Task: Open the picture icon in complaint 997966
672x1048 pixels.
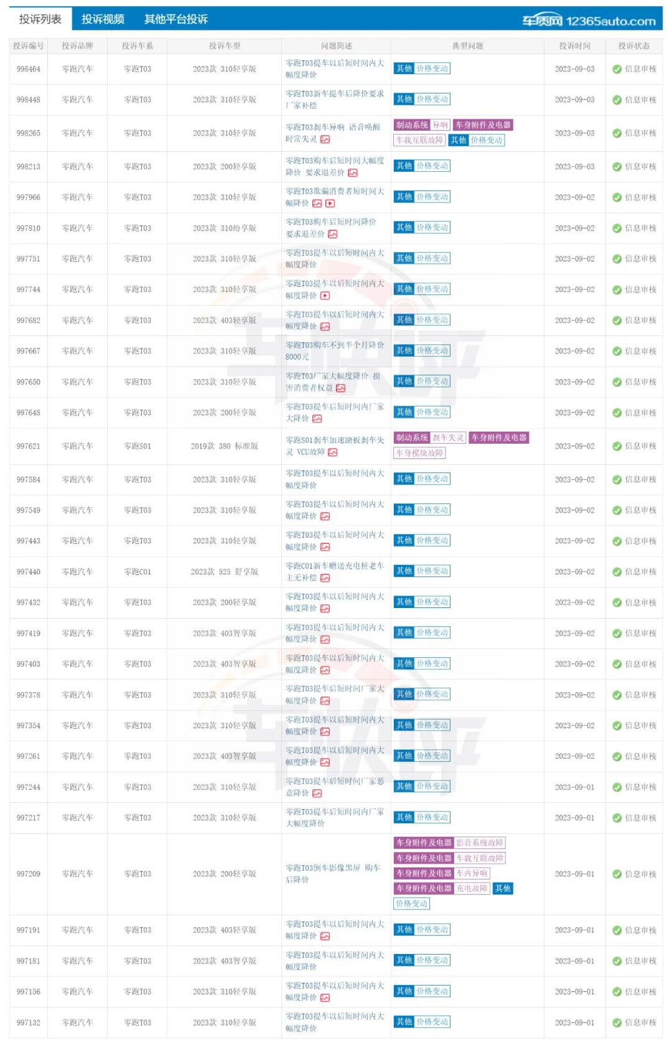Action: [317, 204]
